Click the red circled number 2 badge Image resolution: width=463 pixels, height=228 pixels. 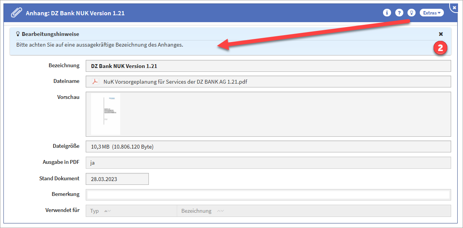click(440, 48)
